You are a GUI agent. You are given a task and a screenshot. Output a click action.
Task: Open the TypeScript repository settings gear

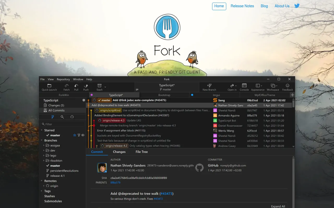tap(84, 100)
